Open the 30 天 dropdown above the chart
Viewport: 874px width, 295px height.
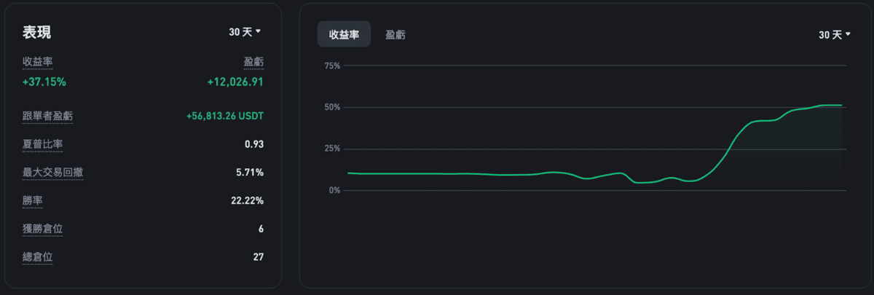pyautogui.click(x=835, y=35)
